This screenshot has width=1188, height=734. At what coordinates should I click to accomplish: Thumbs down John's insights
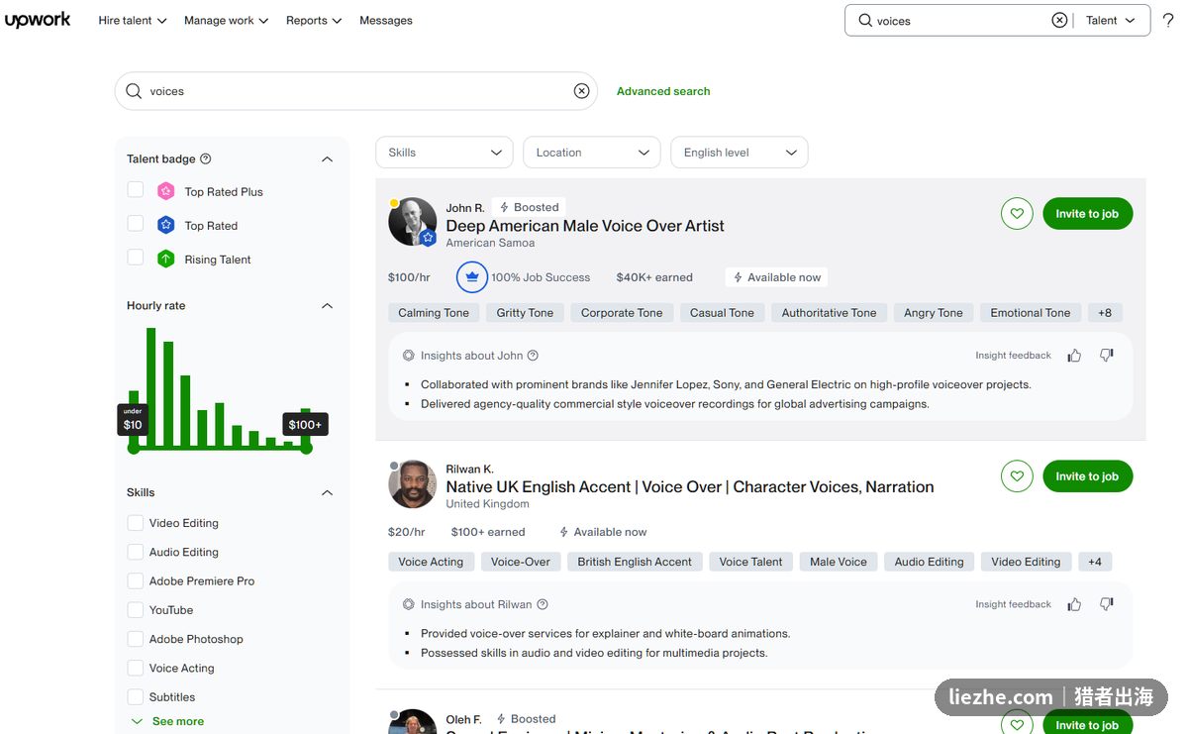click(1107, 356)
